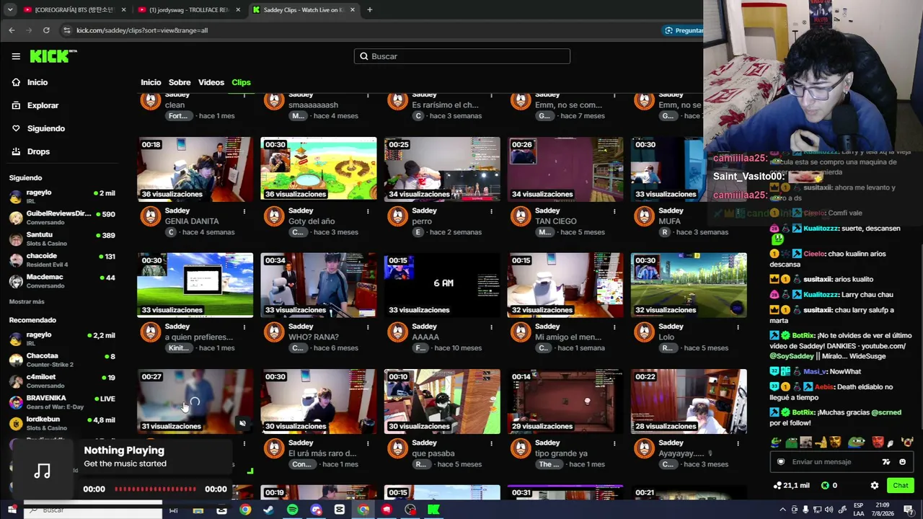This screenshot has width=923, height=519.
Task: Open site information icon beside URL
Action: [67, 30]
